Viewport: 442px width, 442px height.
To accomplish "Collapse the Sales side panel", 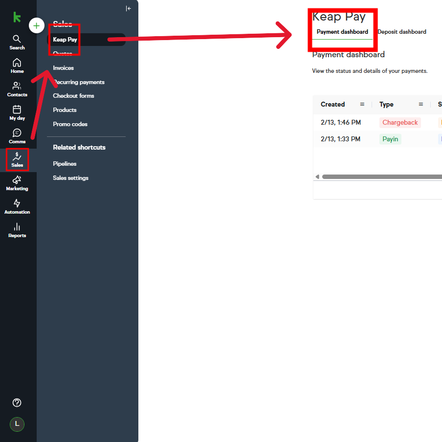I will point(129,8).
